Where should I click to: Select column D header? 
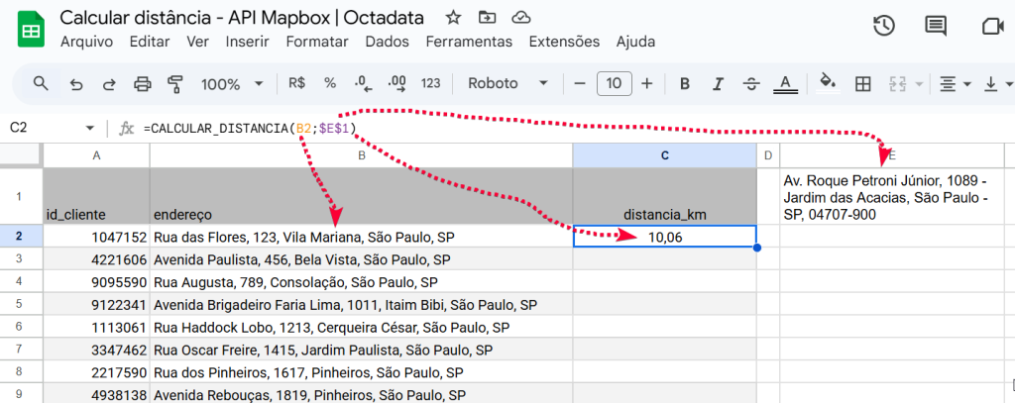tap(768, 155)
